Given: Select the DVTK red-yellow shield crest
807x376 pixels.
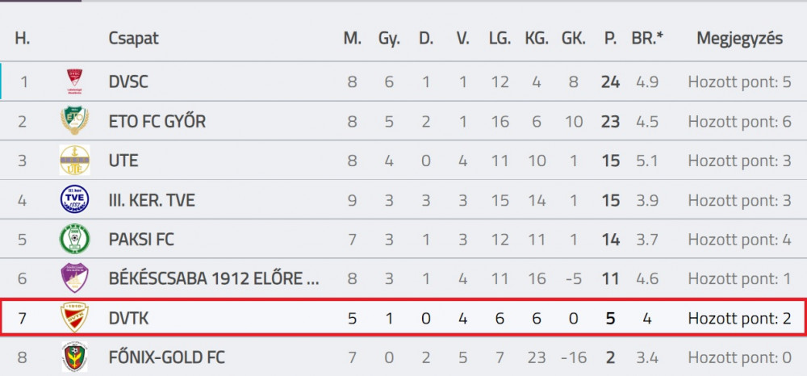Looking at the screenshot, I should [x=74, y=317].
